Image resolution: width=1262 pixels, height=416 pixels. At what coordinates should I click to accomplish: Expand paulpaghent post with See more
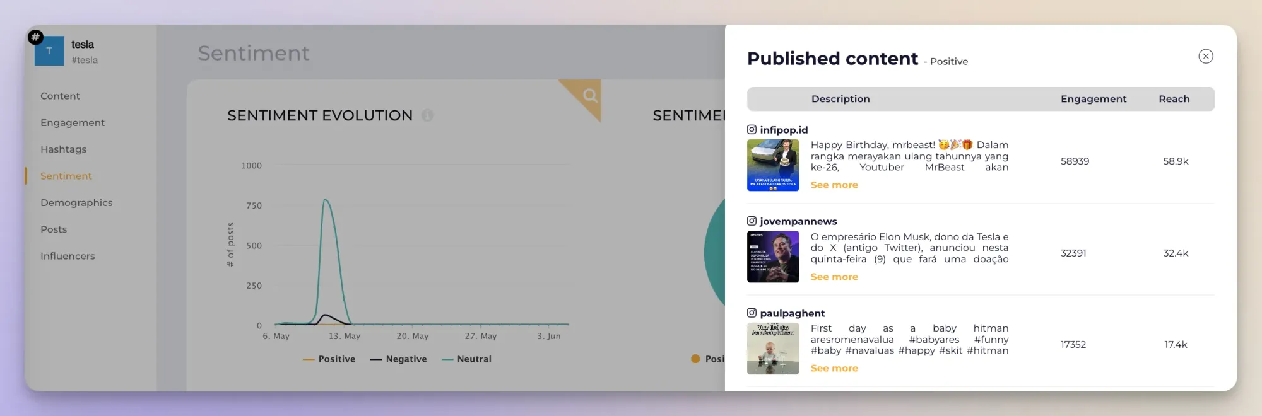tap(834, 368)
